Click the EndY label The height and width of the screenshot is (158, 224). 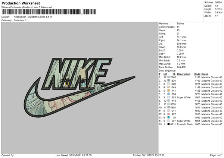(x=162, y=54)
